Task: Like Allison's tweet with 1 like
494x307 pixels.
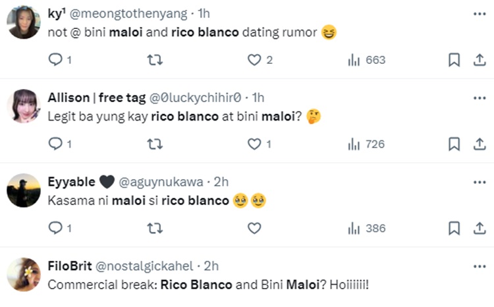Action: 254,144
